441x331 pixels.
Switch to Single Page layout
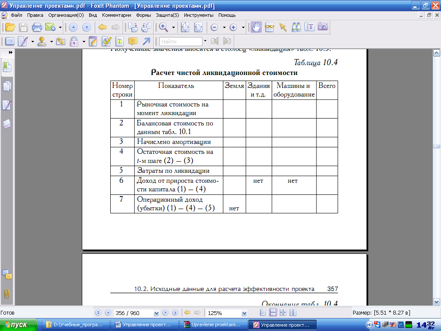pos(263,313)
